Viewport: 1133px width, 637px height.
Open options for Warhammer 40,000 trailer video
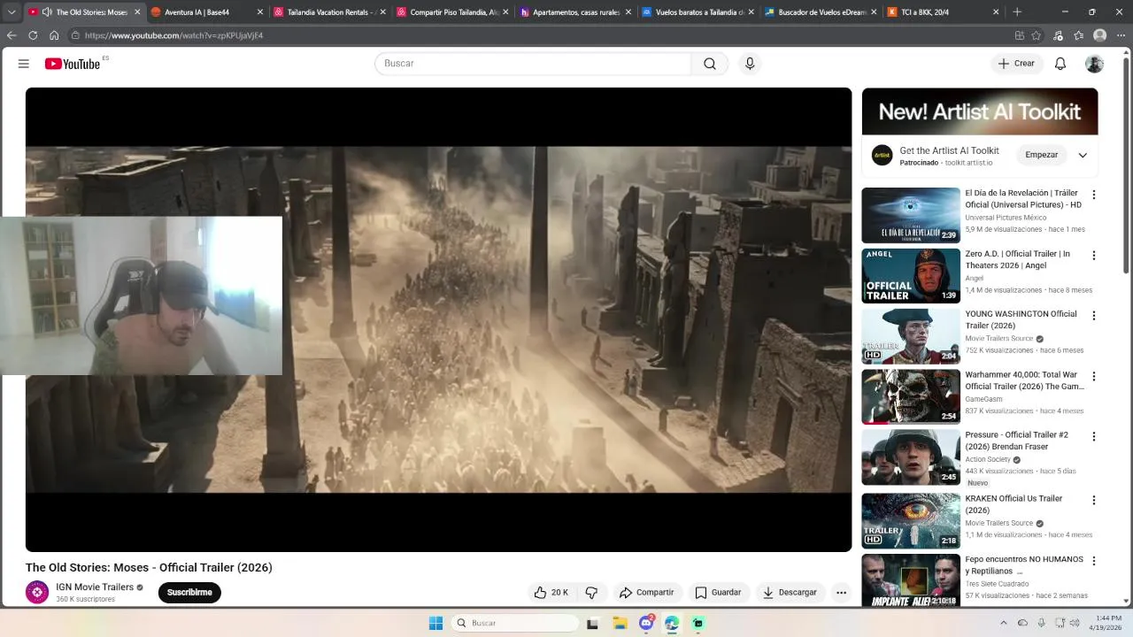coord(1094,376)
